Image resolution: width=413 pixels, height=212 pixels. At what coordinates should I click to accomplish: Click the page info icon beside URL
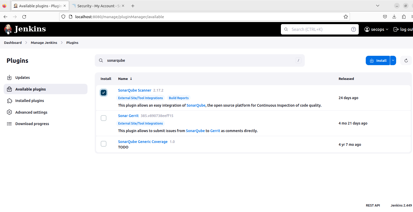pyautogui.click(x=70, y=17)
